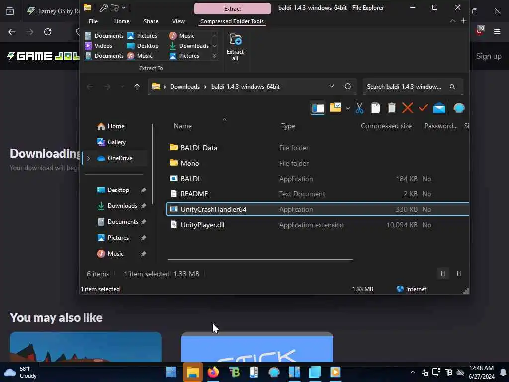Choose Desktop in Extract To gallery
Image resolution: width=509 pixels, height=382 pixels.
point(143,46)
